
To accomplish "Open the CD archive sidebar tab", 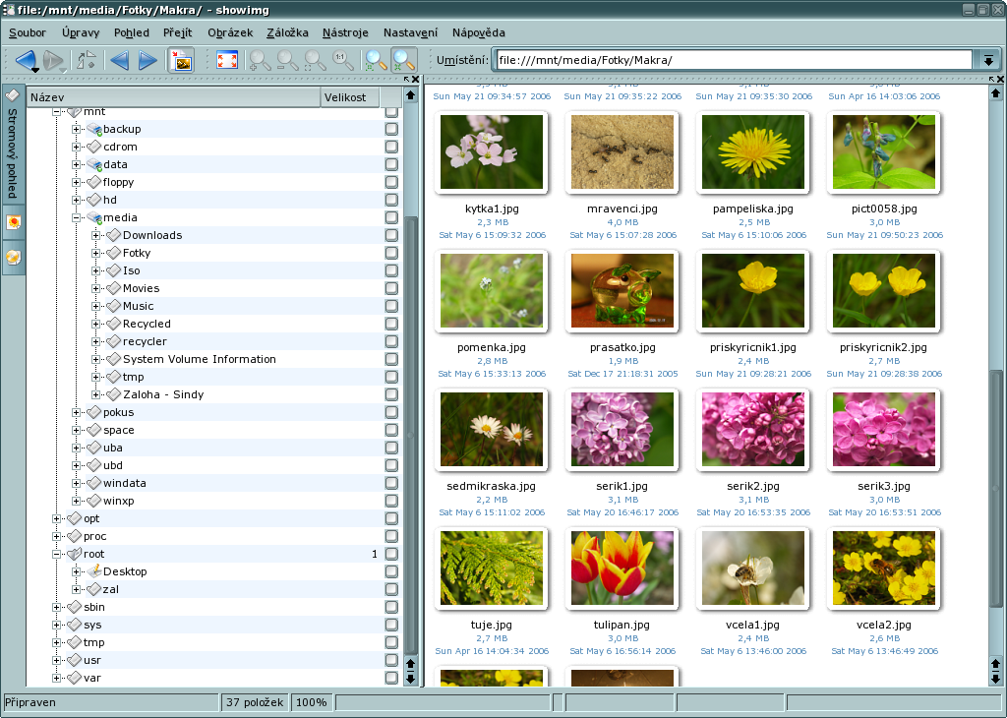I will pos(14,257).
